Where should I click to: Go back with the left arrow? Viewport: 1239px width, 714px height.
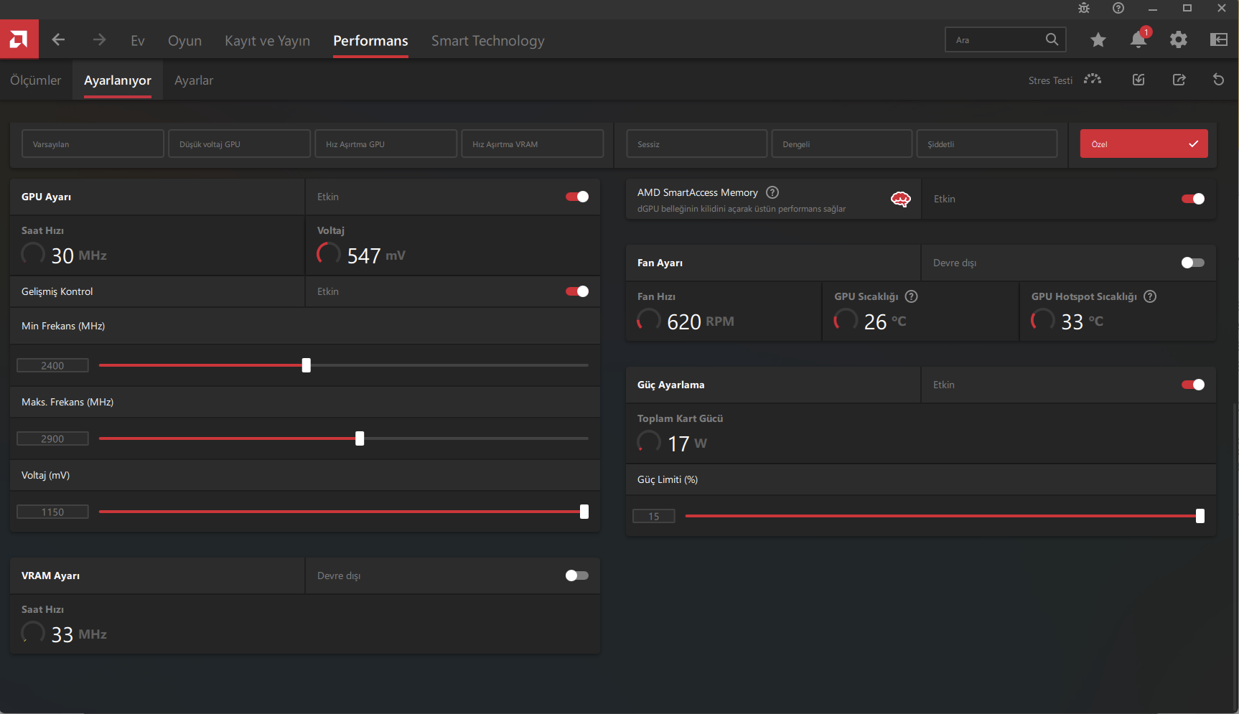[59, 40]
